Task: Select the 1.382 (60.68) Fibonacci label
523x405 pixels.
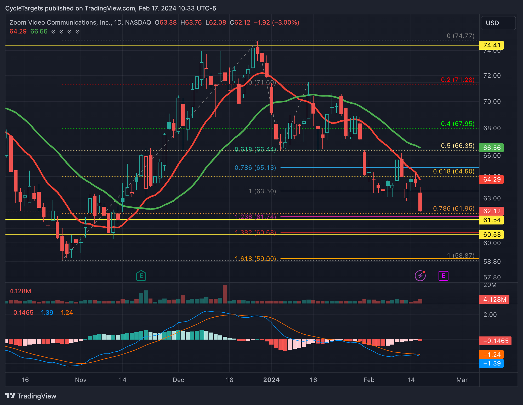Action: click(255, 233)
